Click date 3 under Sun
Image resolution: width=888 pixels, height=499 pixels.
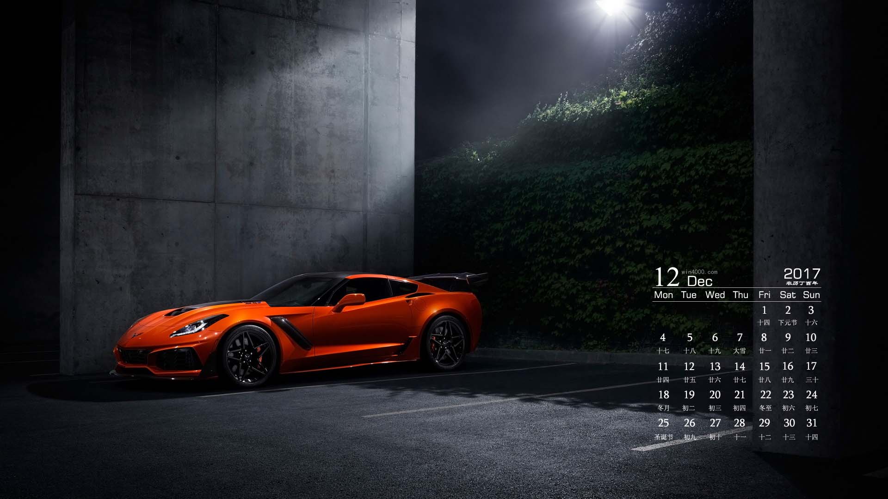click(x=811, y=310)
